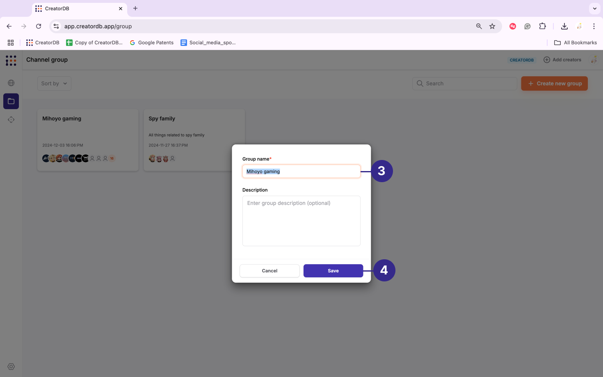Click '2024-12-03 16:06:PM' date text
Image resolution: width=603 pixels, height=377 pixels.
[x=63, y=145]
